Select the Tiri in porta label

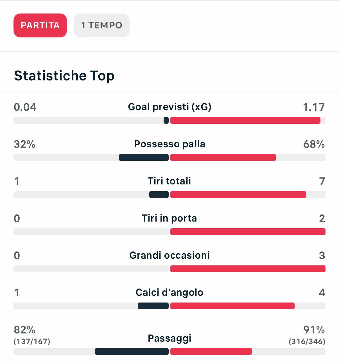[169, 218]
